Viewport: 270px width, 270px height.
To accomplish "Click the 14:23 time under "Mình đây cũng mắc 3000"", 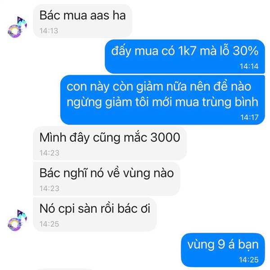I will pos(49,153).
